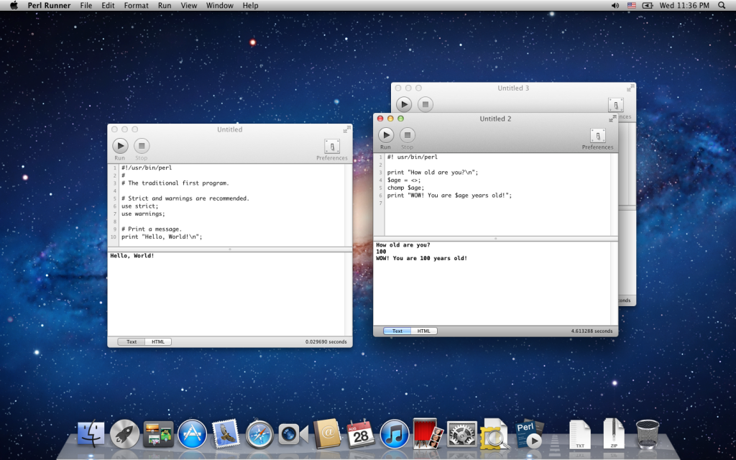
Task: Enter full screen in the Untitled window
Action: pyautogui.click(x=347, y=129)
